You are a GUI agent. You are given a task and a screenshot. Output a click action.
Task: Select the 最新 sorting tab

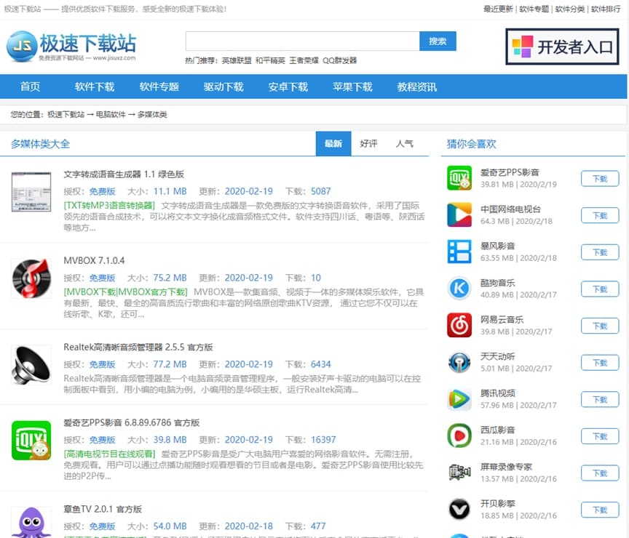pyautogui.click(x=333, y=143)
